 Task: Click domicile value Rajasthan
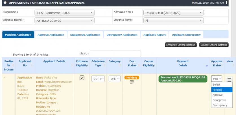[x=54, y=90]
